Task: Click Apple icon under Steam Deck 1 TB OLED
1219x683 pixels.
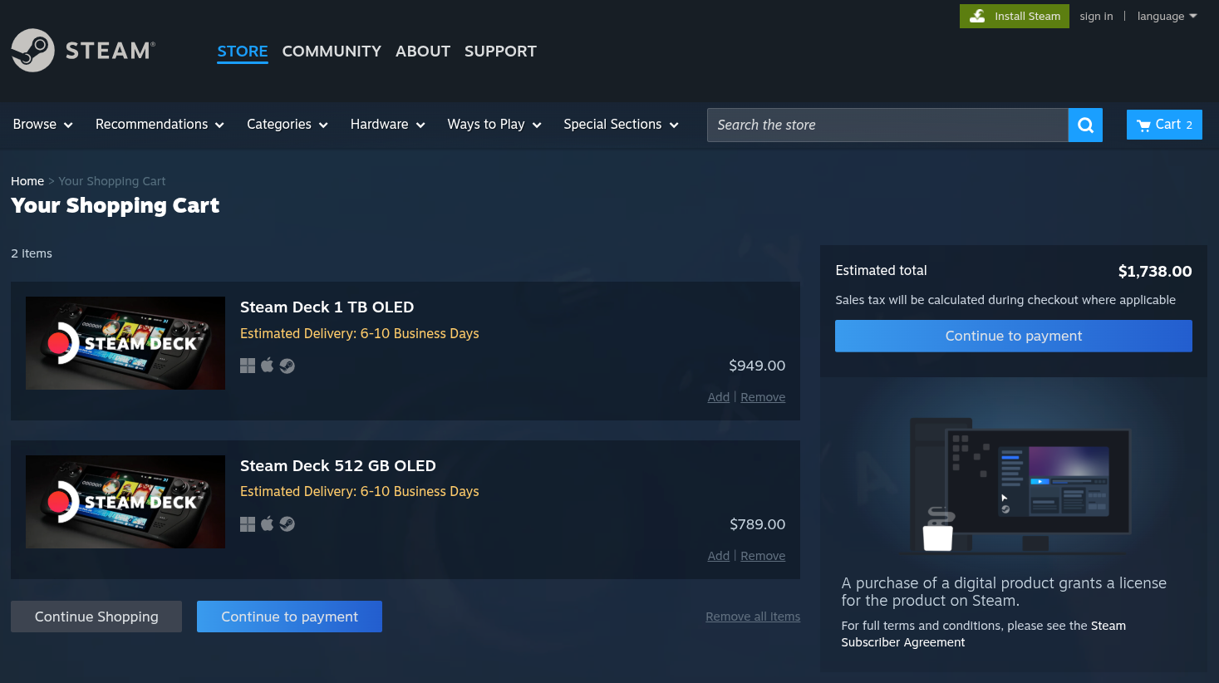Action: pos(268,365)
